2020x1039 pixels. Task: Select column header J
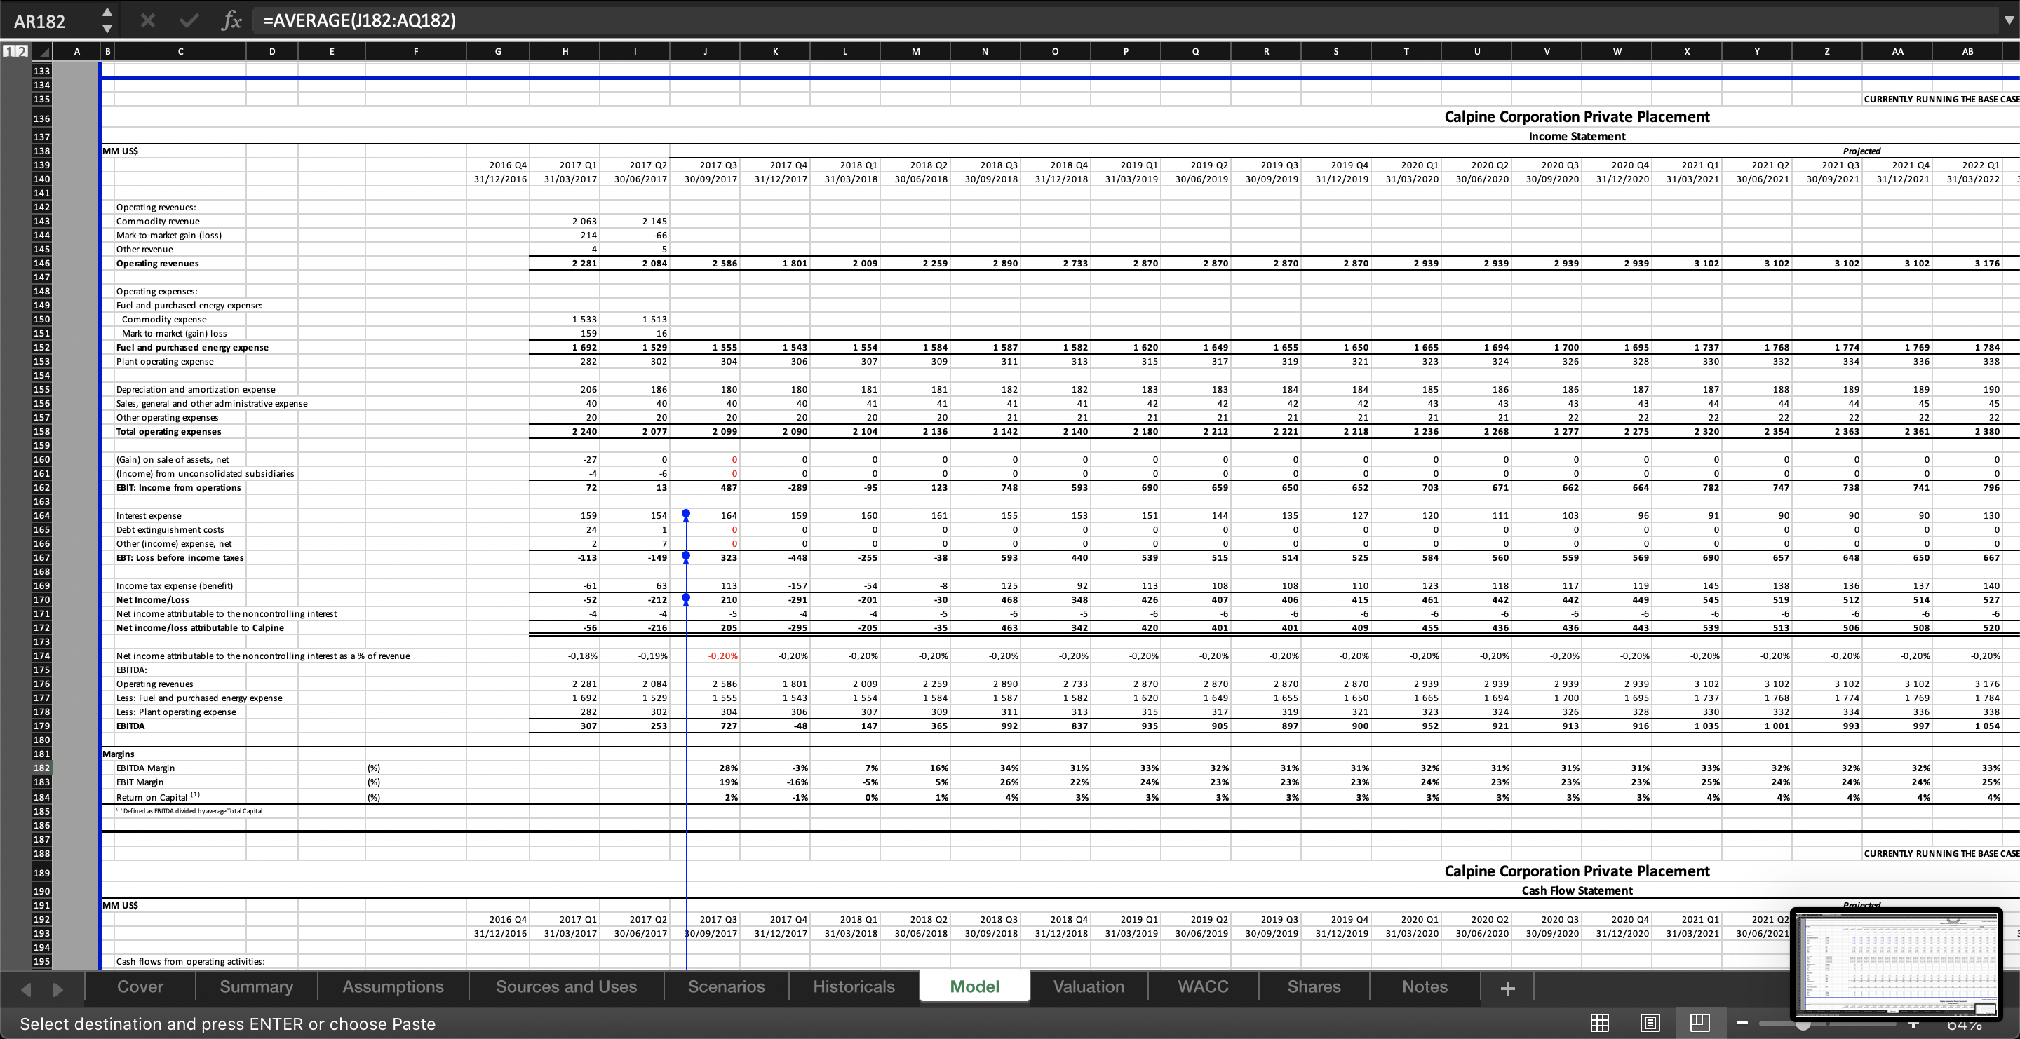coord(705,52)
